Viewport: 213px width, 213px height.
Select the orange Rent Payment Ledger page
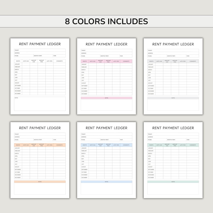tap(40, 160)
